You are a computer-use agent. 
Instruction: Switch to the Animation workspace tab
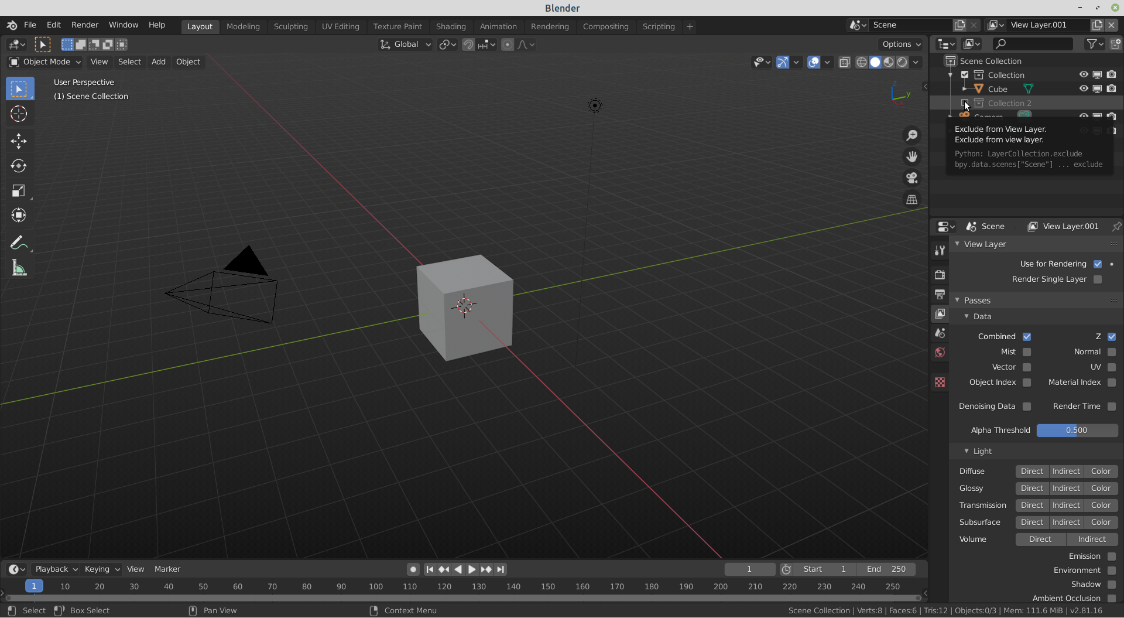[498, 26]
